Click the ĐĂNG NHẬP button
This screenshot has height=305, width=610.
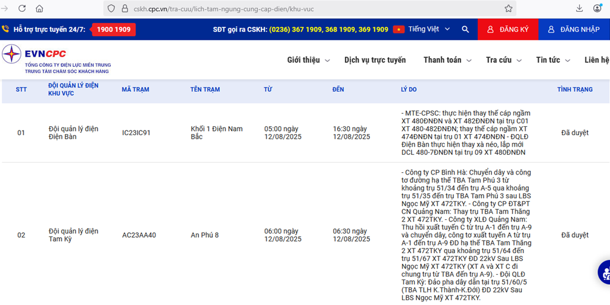click(574, 29)
